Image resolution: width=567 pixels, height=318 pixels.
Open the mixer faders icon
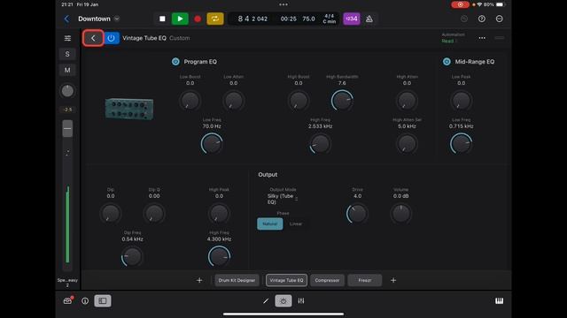[x=301, y=300]
